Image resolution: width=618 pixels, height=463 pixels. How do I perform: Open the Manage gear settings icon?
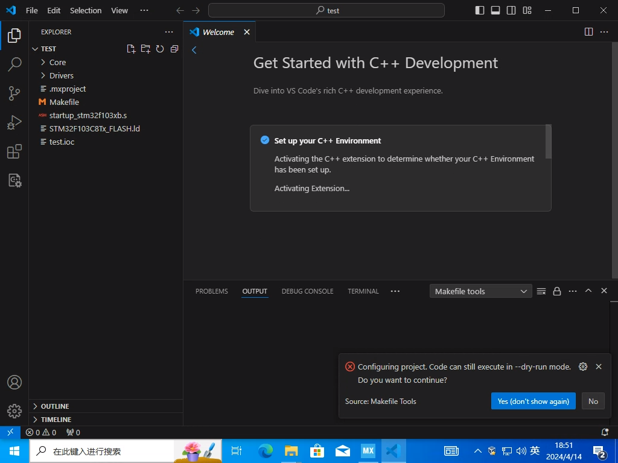pos(14,411)
